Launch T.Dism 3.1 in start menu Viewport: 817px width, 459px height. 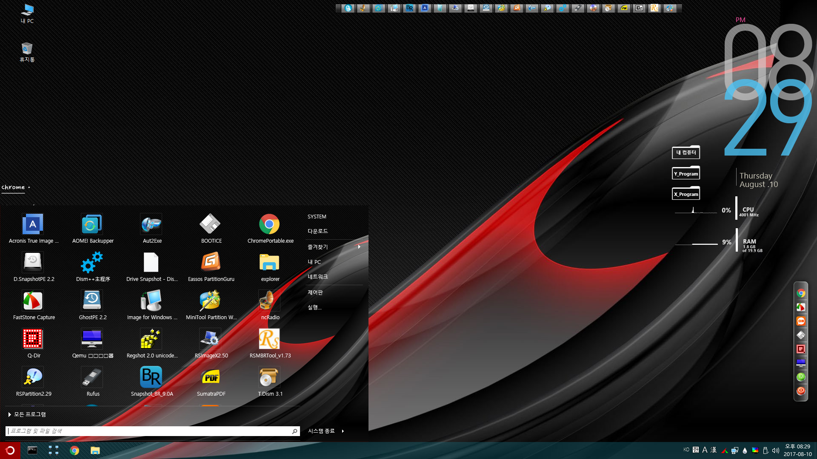coord(270,382)
